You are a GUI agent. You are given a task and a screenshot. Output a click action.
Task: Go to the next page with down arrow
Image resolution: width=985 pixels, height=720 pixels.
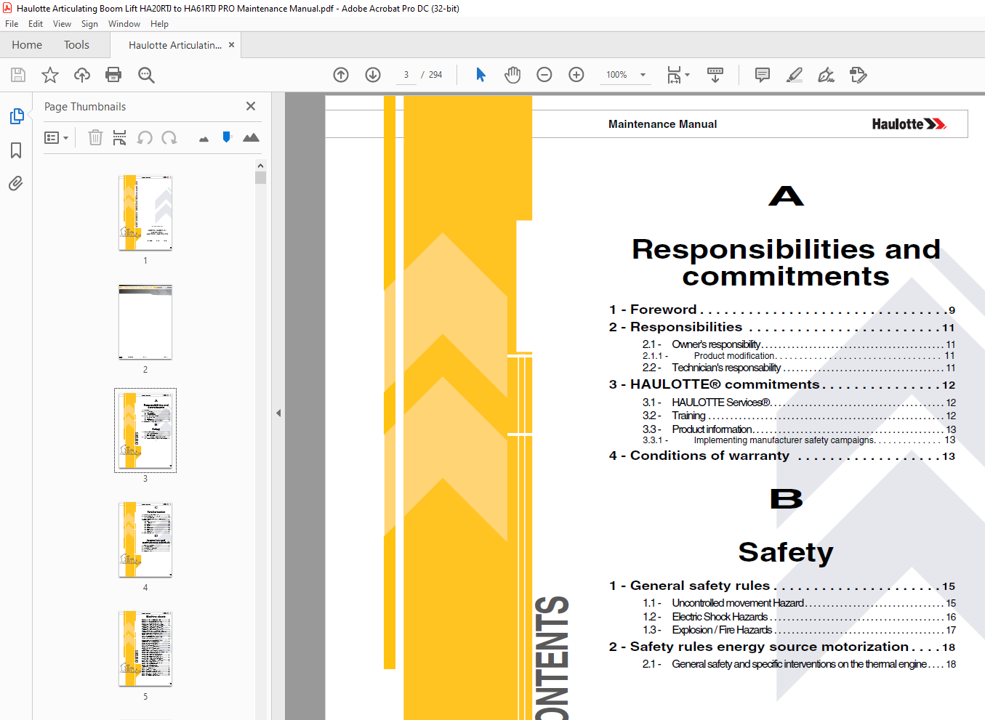coord(373,75)
